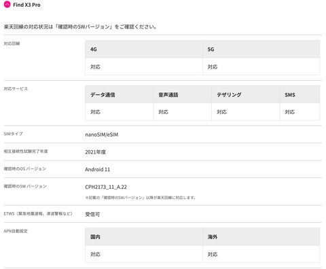Click the 対応 cell under 5G
This screenshot has height=269, width=326.
tap(261, 67)
